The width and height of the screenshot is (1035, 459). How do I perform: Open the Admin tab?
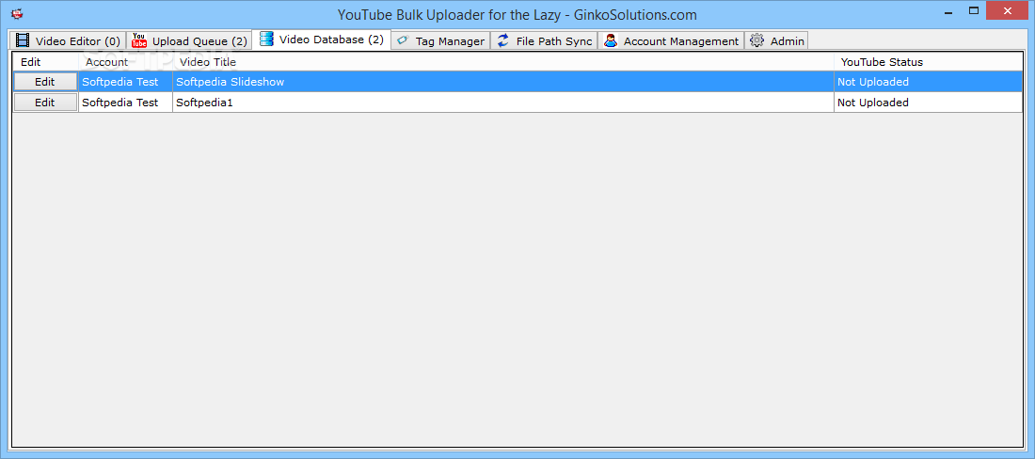776,40
